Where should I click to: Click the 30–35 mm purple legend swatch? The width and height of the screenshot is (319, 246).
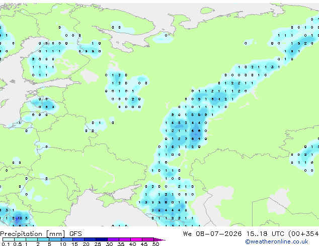[x=113, y=239]
